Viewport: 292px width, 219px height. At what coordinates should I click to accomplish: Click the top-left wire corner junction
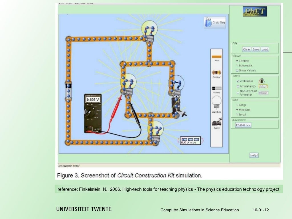point(68,39)
